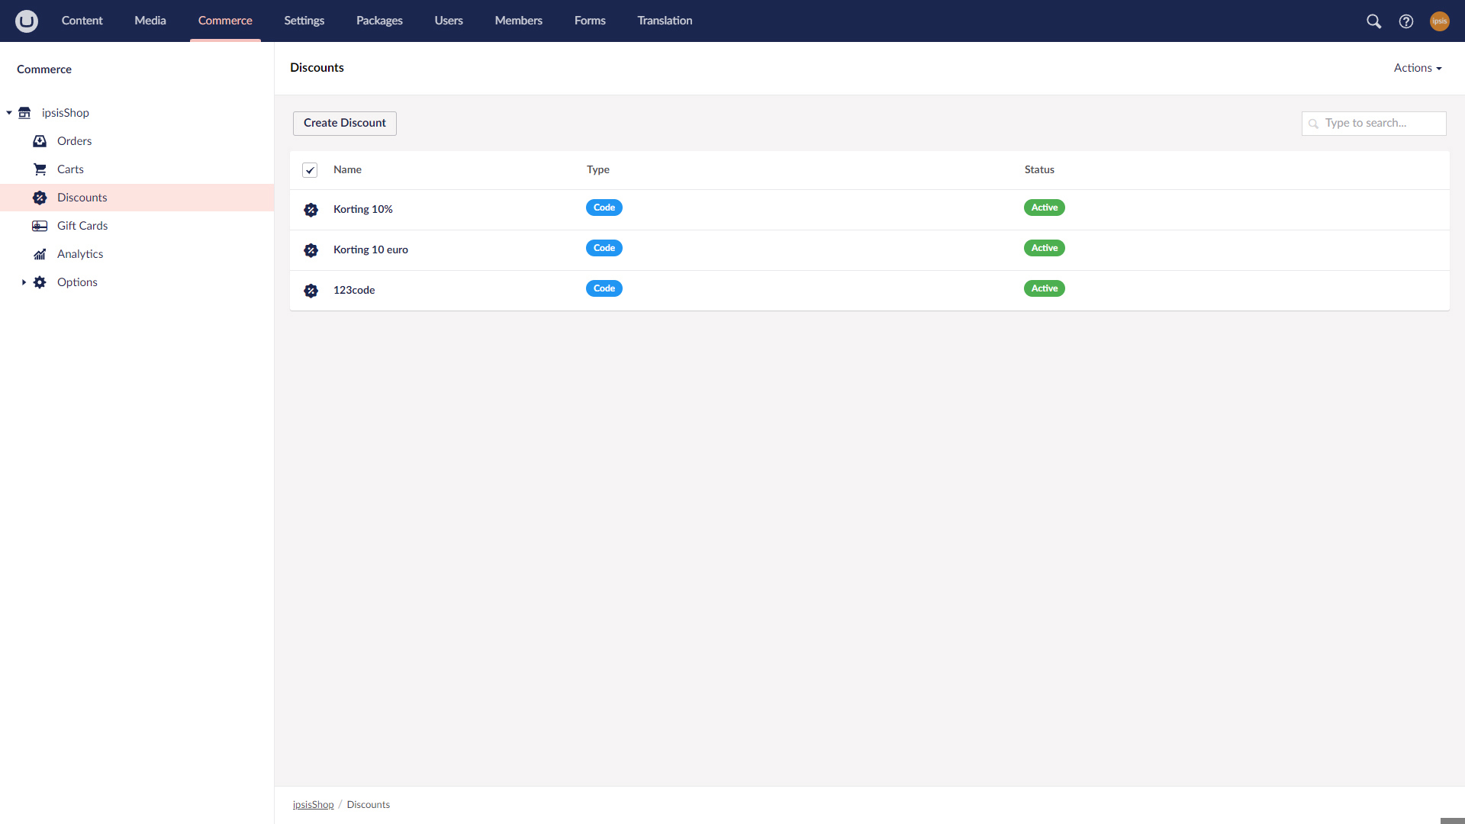Open the Actions dropdown
This screenshot has height=824, width=1465.
tap(1418, 68)
